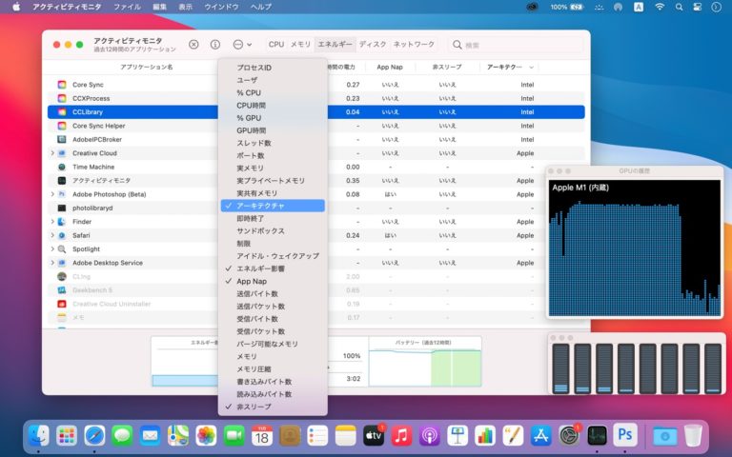Screen dimensions: 732x457
Task: Expand the Finder process group
Action: [52, 222]
